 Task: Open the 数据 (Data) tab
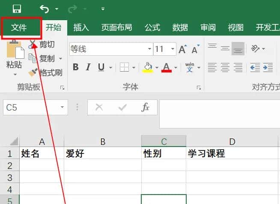coord(180,27)
